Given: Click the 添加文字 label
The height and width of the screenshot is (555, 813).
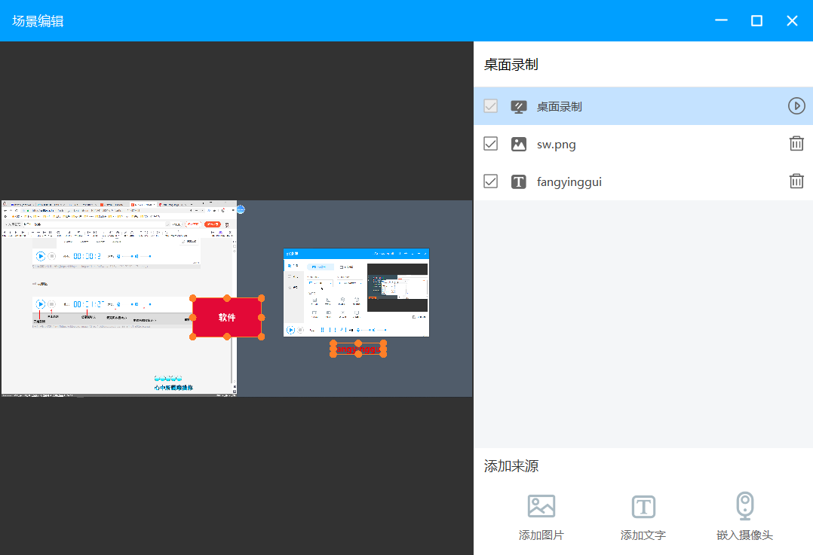Looking at the screenshot, I should point(643,535).
